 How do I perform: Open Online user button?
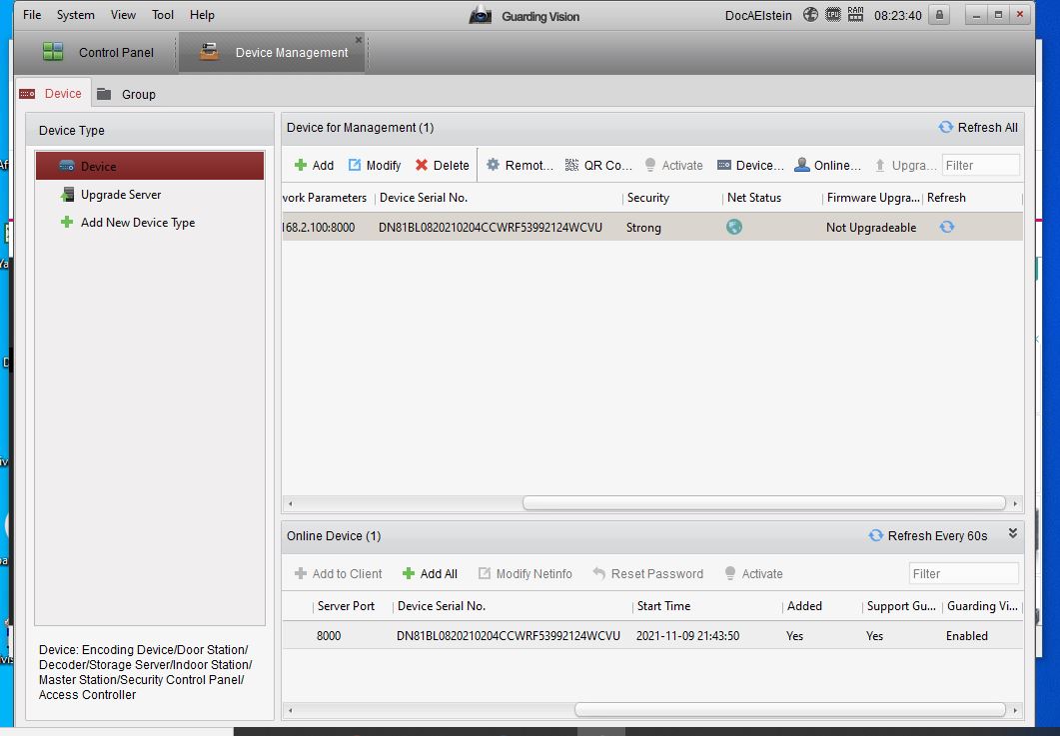pyautogui.click(x=827, y=165)
